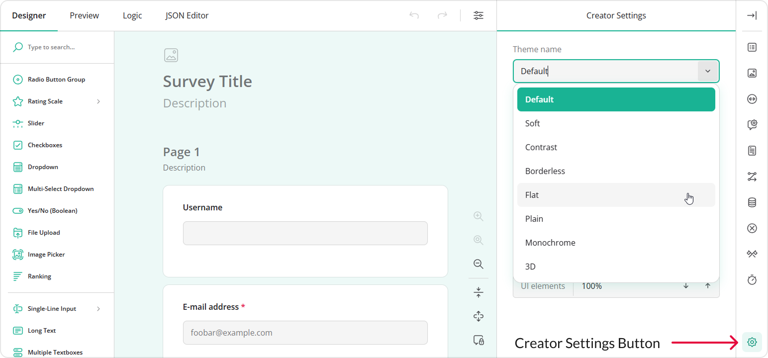Open the Validation circled-X icon
Screen dimensions: 768x358
752,228
